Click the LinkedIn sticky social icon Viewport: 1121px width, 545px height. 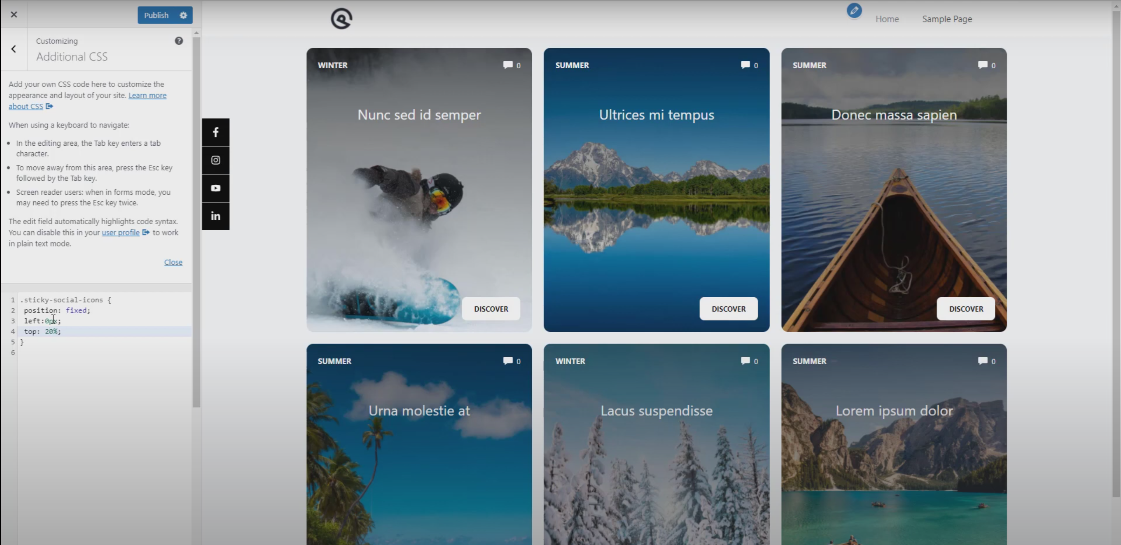click(216, 216)
